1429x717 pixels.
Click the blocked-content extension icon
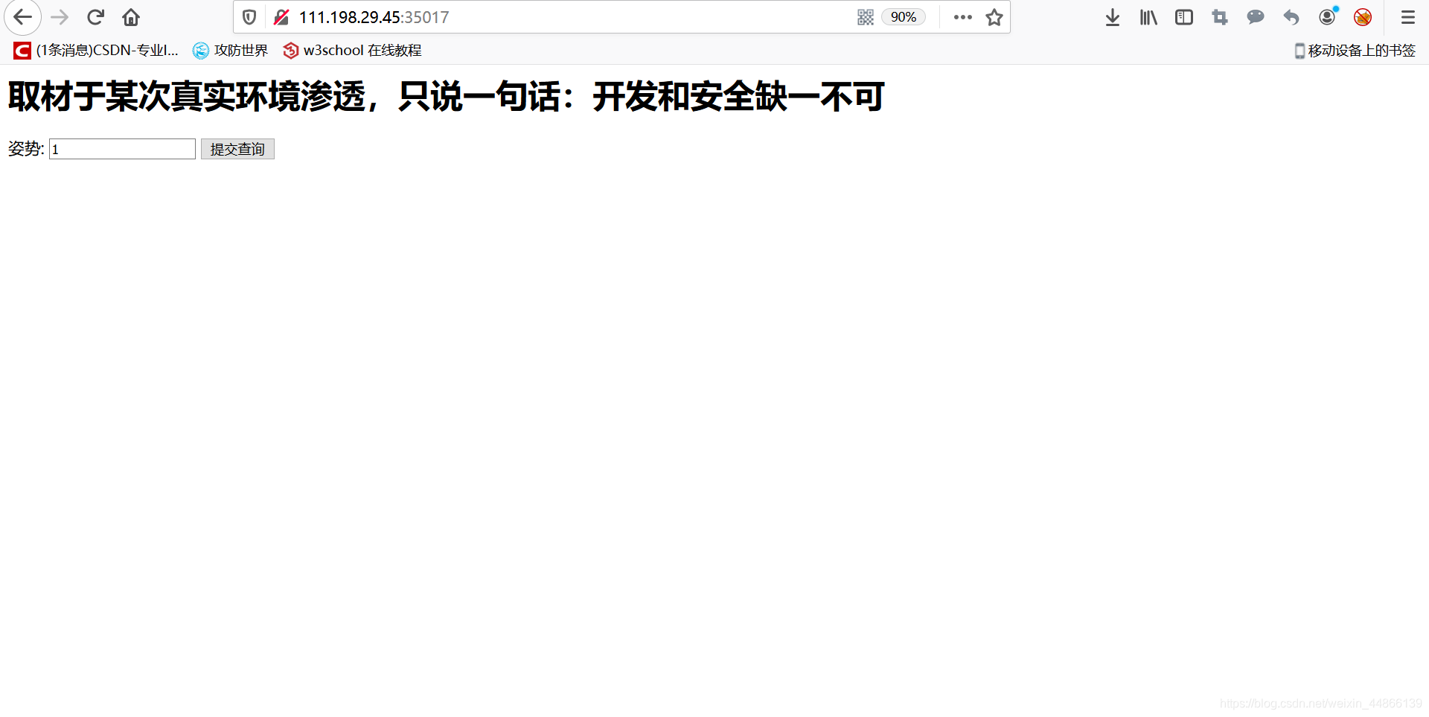click(x=1362, y=16)
